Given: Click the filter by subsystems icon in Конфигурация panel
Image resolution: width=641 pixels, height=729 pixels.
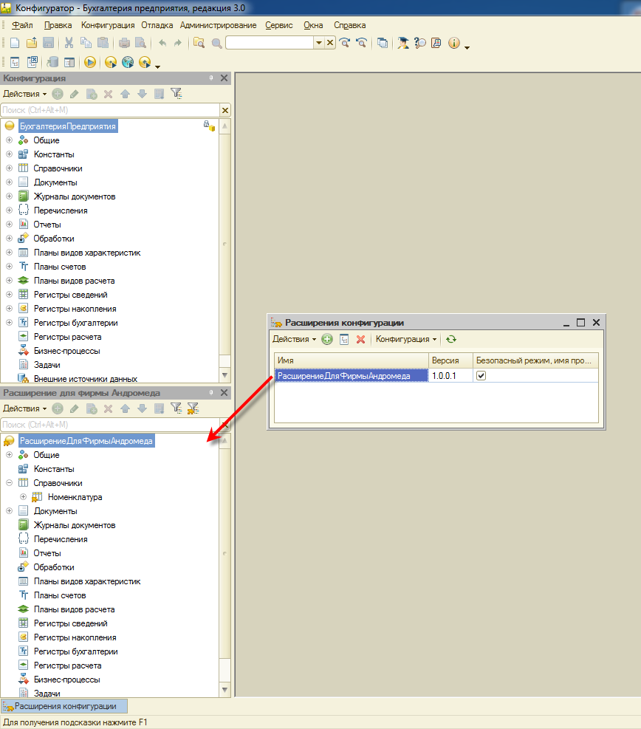Looking at the screenshot, I should [x=176, y=94].
